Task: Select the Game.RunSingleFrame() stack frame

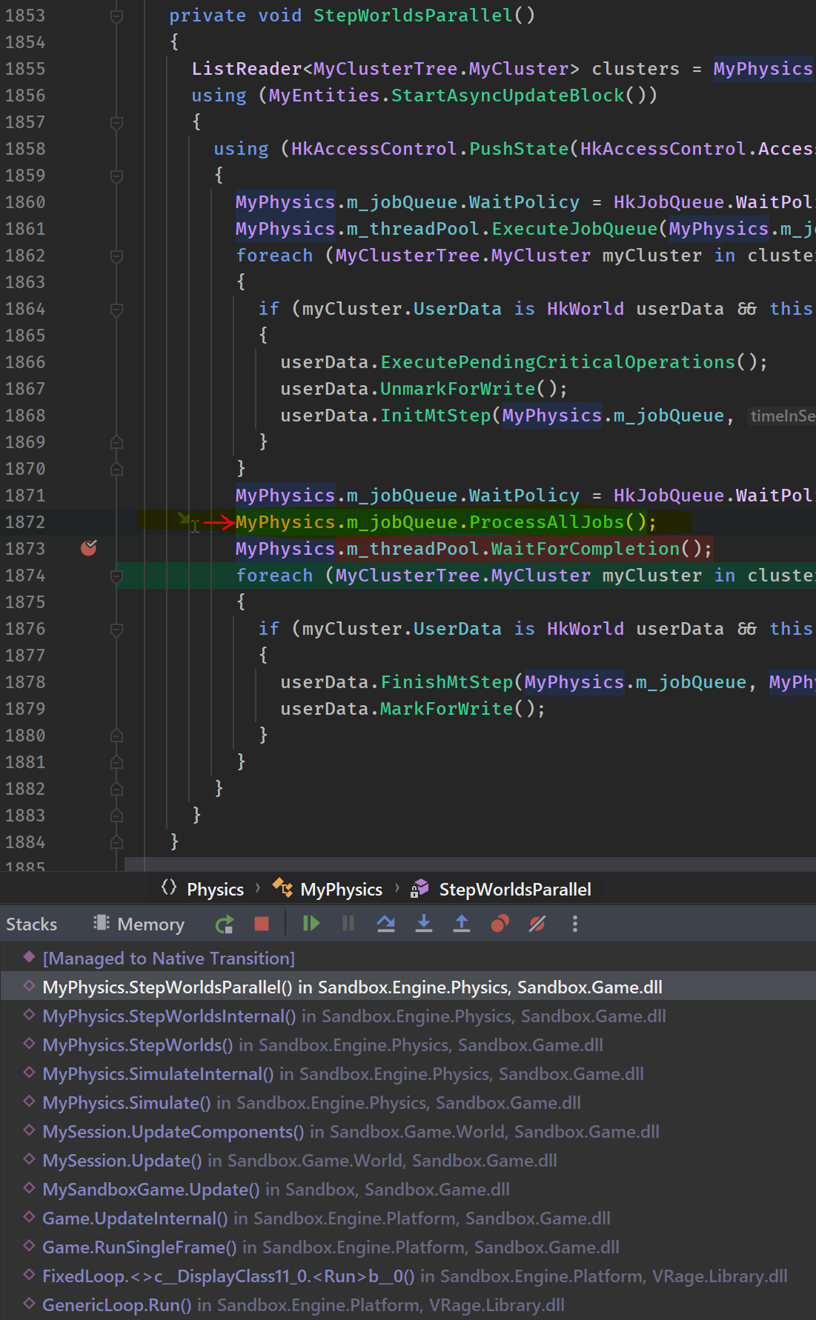Action: pos(139,1247)
